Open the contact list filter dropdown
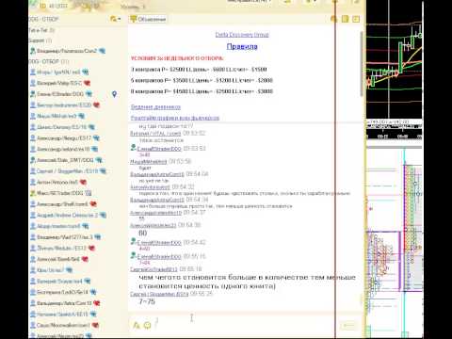Image resolution: width=452 pixels, height=339 pixels. (115, 19)
